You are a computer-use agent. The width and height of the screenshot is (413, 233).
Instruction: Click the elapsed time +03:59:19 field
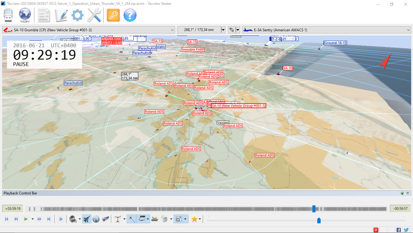(13, 209)
